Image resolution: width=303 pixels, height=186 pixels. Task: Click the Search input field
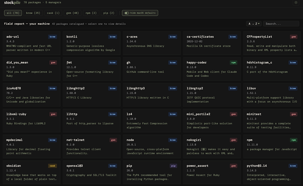281,24
